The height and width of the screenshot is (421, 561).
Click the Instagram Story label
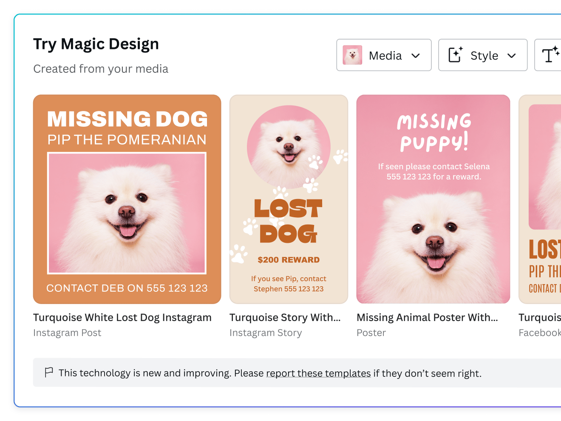pos(266,333)
